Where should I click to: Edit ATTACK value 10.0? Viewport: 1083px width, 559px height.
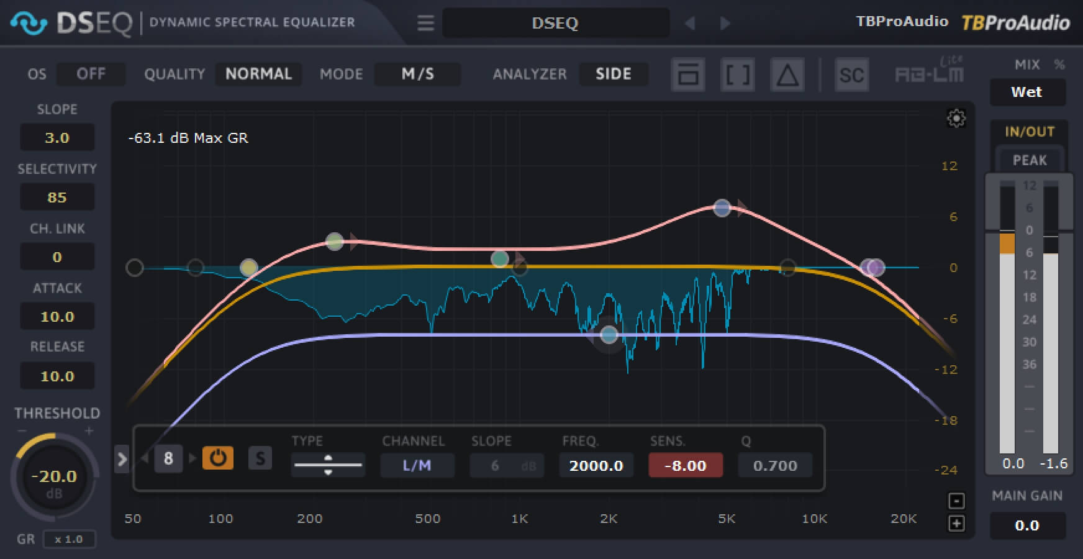pos(57,316)
